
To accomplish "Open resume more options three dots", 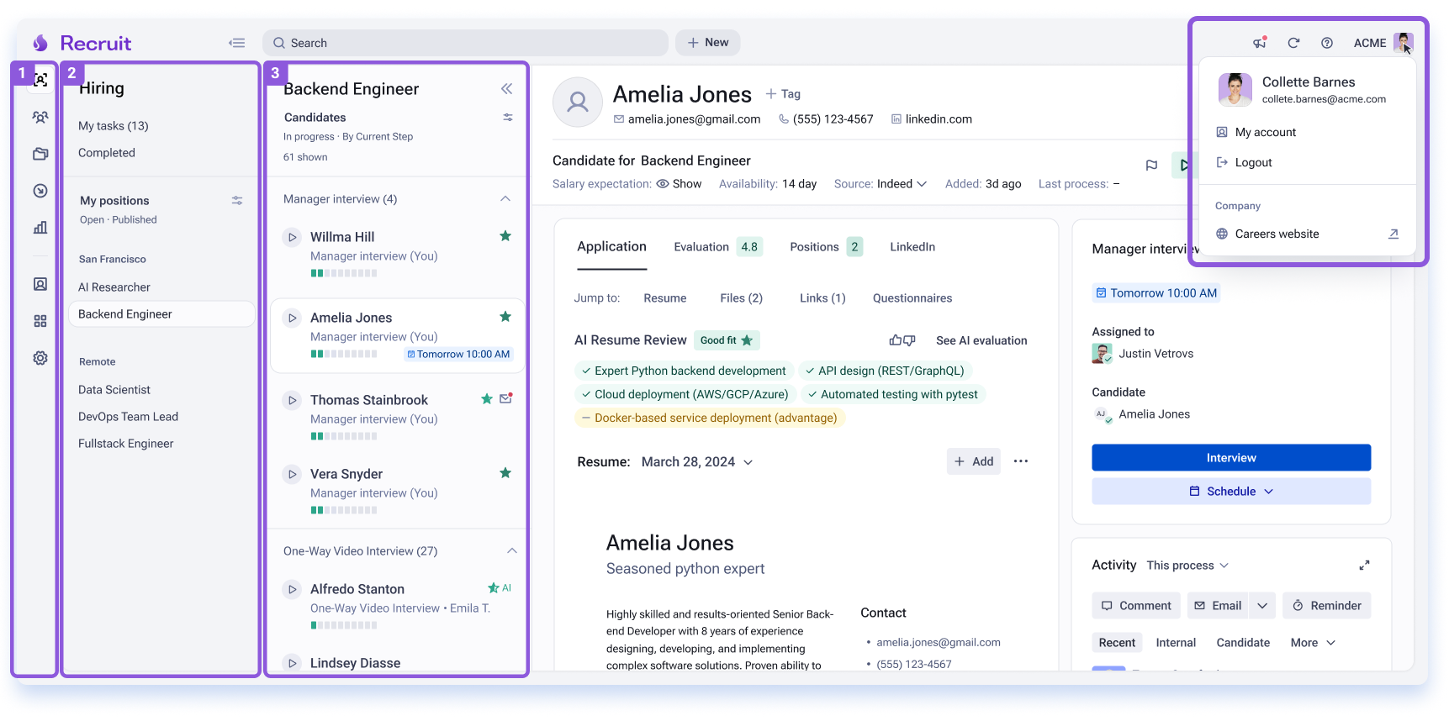I will coord(1021,461).
